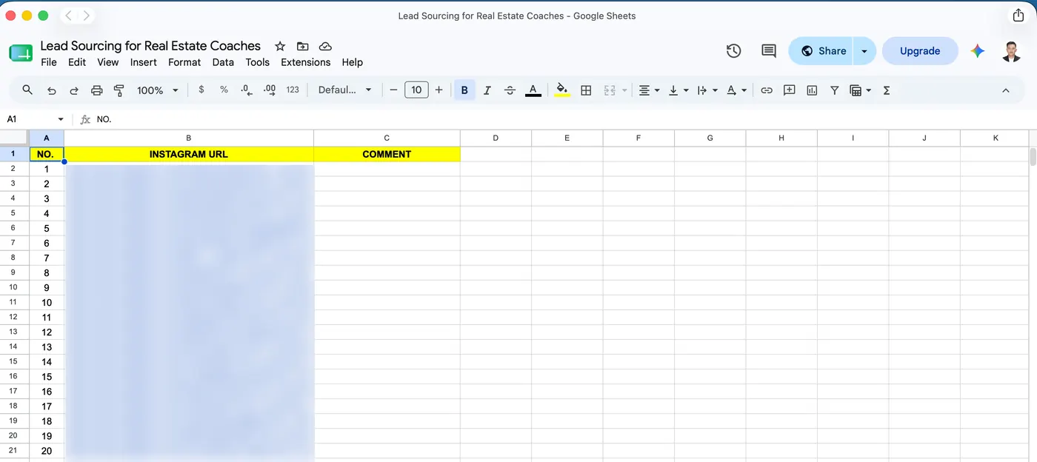Open the Extensions menu
This screenshot has height=462, width=1037.
(x=306, y=62)
